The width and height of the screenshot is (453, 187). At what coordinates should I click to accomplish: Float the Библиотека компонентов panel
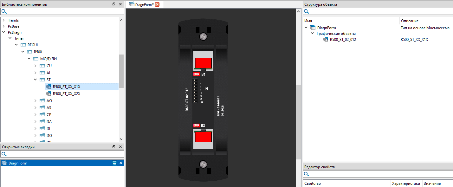114,4
